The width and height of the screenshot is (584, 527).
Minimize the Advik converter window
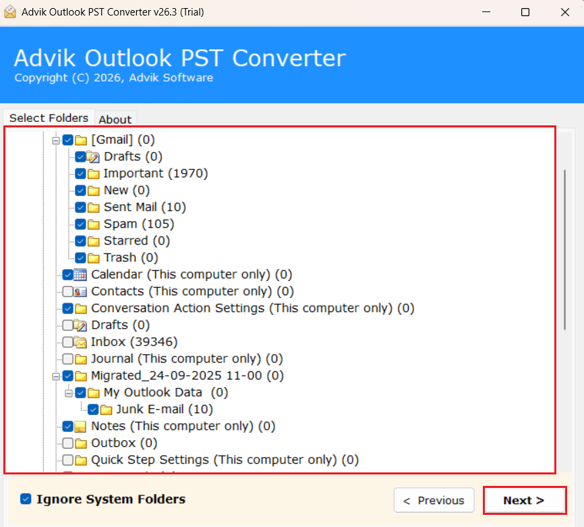point(486,12)
